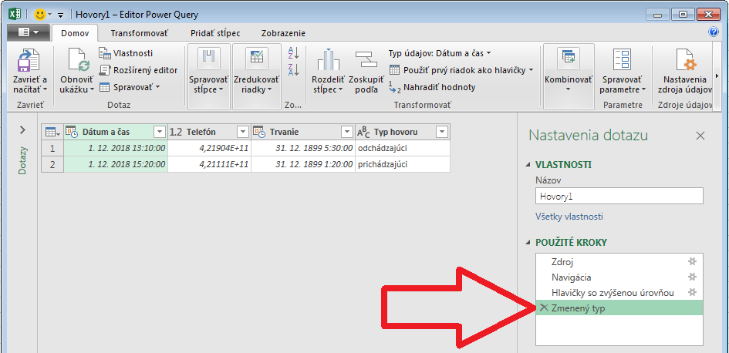Viewport: 729px width, 353px height.
Task: Click cell 1. 12. 2018 15:20:00
Action: [x=116, y=164]
